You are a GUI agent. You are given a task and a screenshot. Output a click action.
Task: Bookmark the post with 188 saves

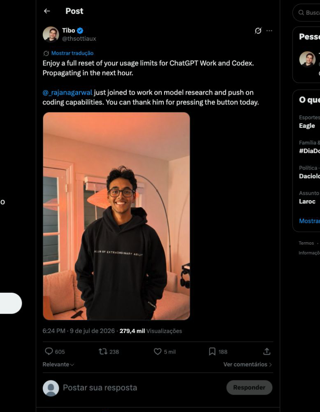[x=212, y=351]
